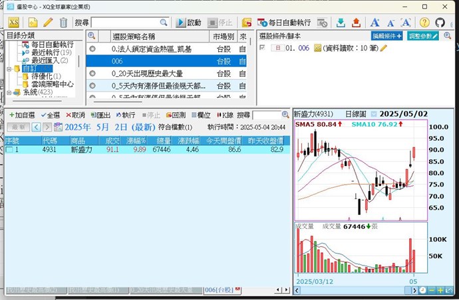Screen dimensions: 459x300
Task: Click the trash can delete icon
Action: [x=63, y=23]
